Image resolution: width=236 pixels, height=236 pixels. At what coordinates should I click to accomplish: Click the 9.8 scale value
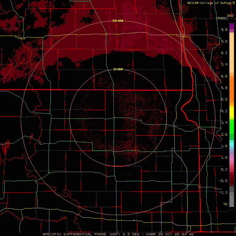[x=224, y=29]
